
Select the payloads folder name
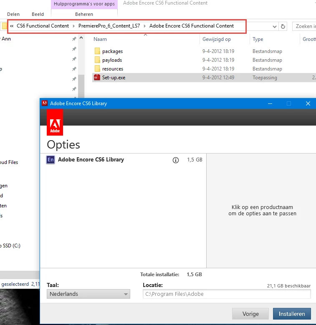click(x=112, y=60)
